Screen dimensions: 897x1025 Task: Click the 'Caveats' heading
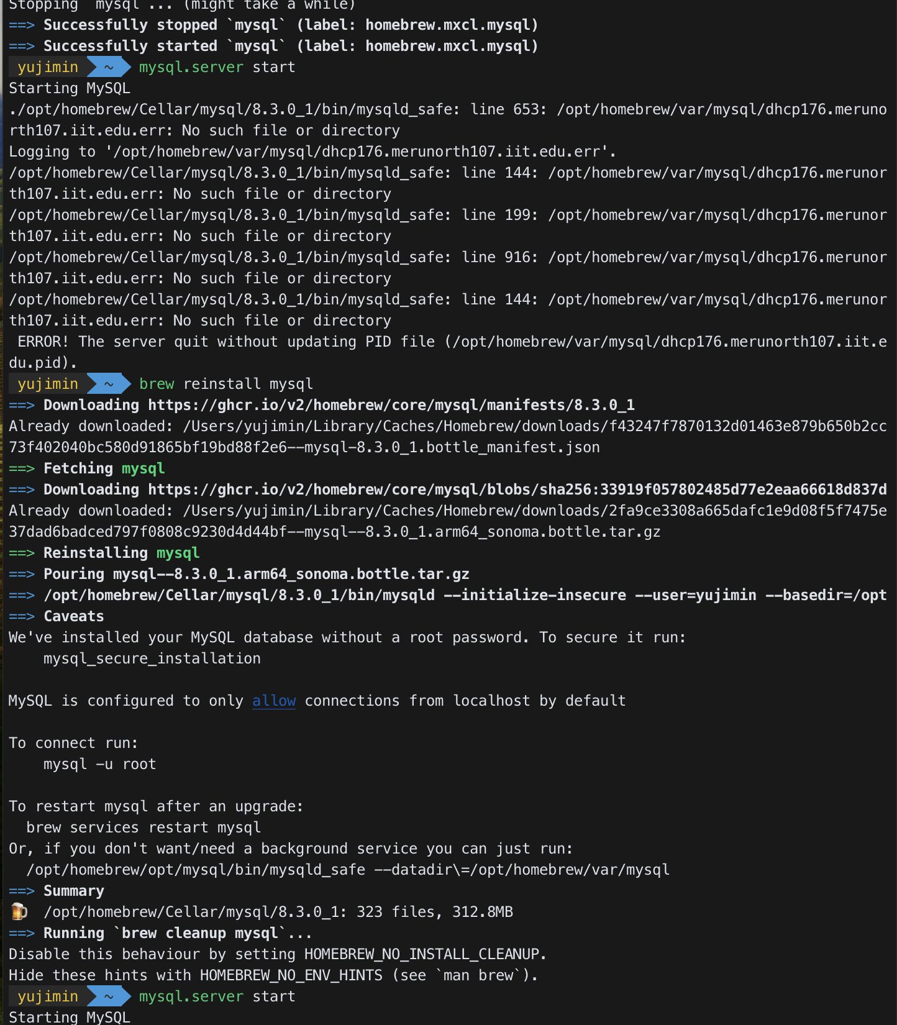click(74, 616)
